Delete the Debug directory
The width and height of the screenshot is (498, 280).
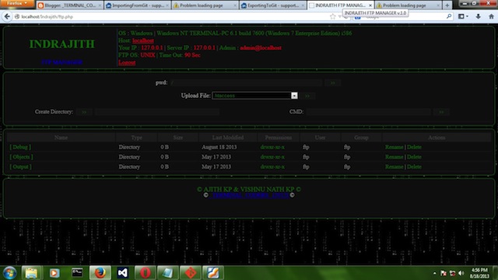tap(414, 147)
